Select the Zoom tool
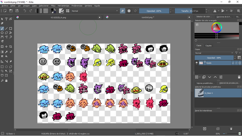This screenshot has height=136, width=242. point(2,81)
